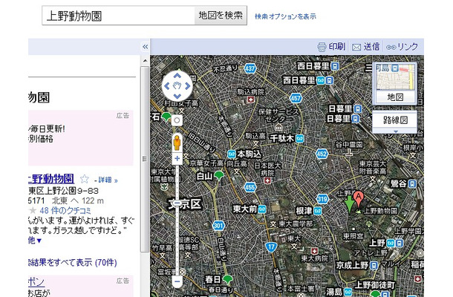This screenshot has width=453, height=297.
Task: Select the red marker A on map
Action: [358, 198]
